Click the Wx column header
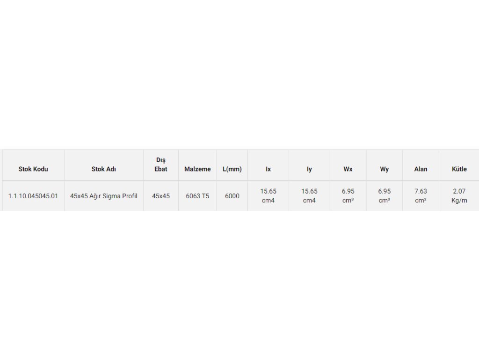479x359 pixels. tap(348, 169)
